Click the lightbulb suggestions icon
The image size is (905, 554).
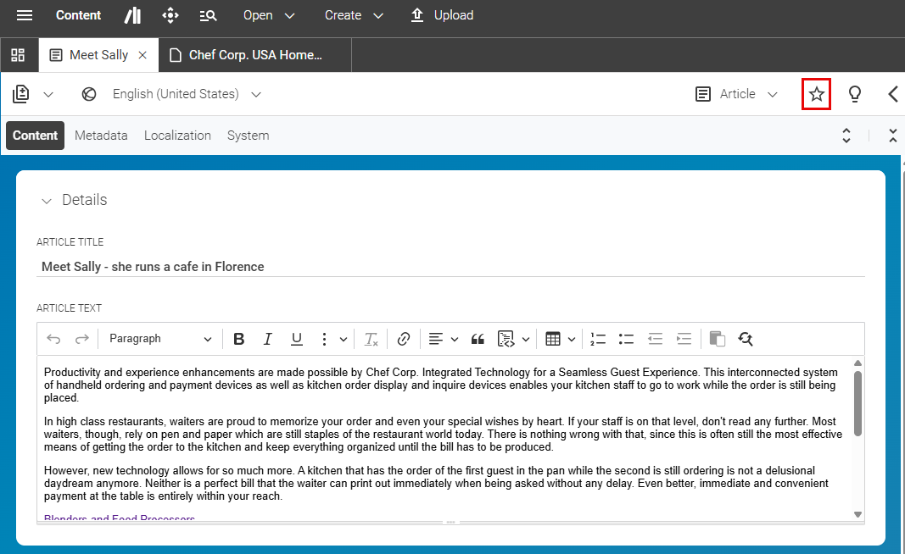855,93
